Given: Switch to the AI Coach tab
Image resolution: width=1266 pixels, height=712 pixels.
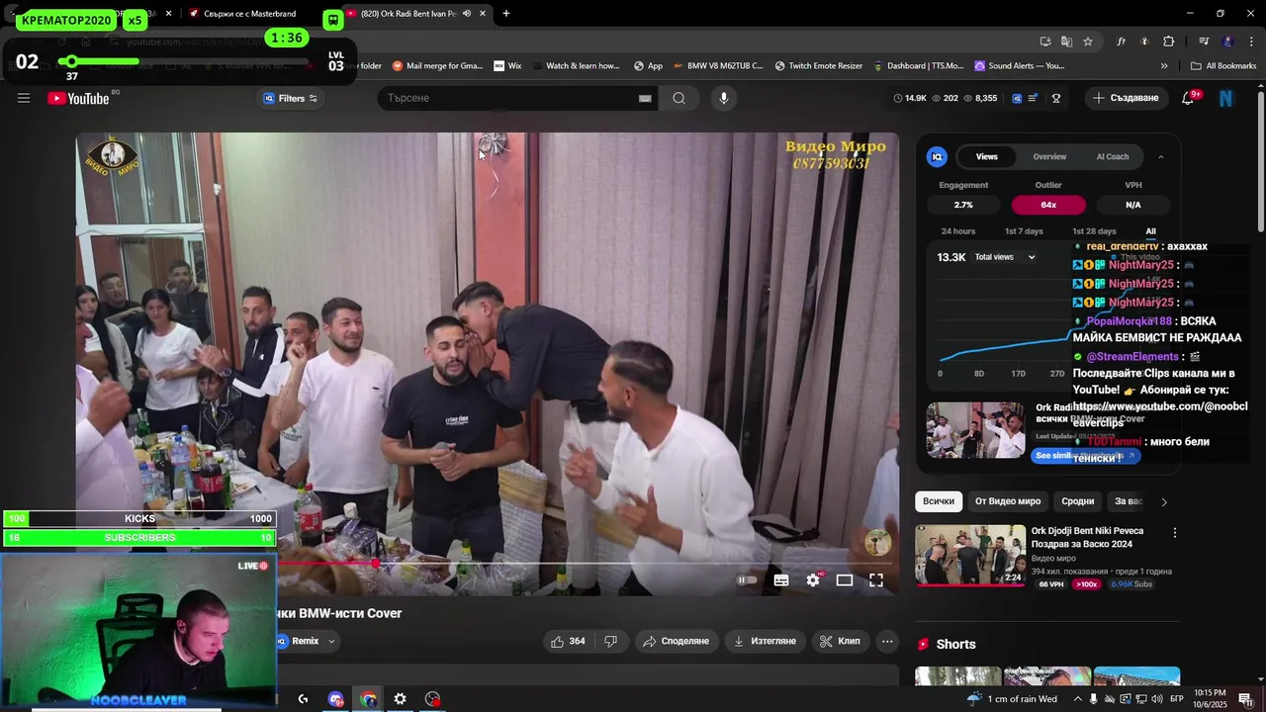Looking at the screenshot, I should 1113,156.
